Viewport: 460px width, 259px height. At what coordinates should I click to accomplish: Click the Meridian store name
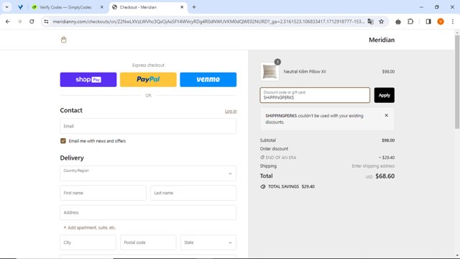pyautogui.click(x=382, y=40)
